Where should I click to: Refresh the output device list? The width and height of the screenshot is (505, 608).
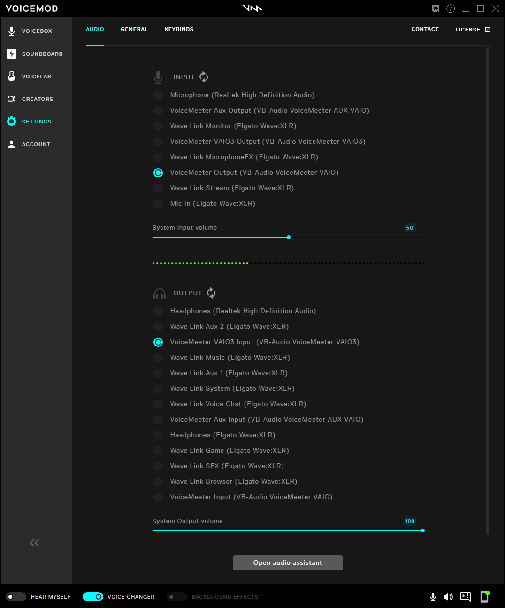211,293
